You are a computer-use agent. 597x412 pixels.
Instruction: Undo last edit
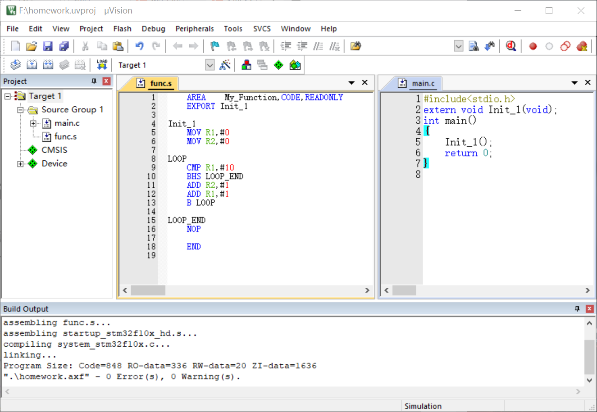[140, 46]
